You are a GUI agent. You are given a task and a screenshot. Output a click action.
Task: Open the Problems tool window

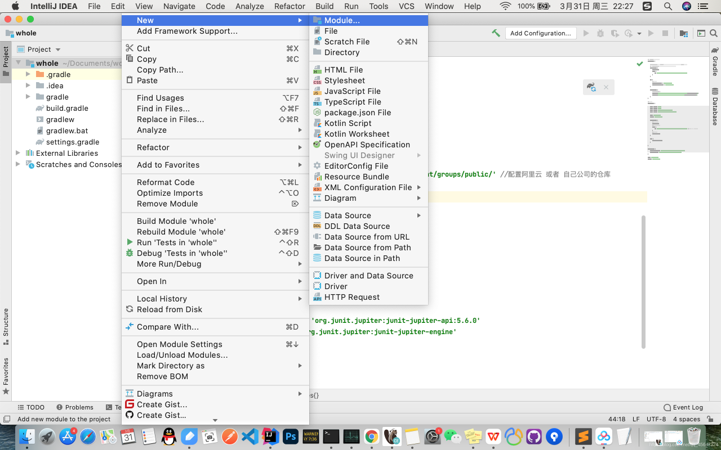coord(75,407)
